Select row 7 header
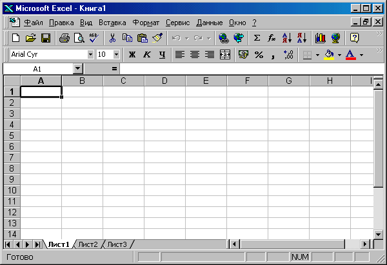The width and height of the screenshot is (387, 265). tap(12, 157)
